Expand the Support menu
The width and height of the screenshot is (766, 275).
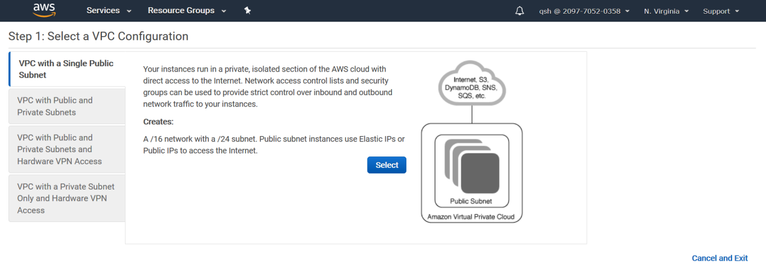pos(721,11)
